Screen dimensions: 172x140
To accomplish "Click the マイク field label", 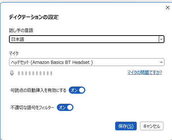I will (x=14, y=53).
